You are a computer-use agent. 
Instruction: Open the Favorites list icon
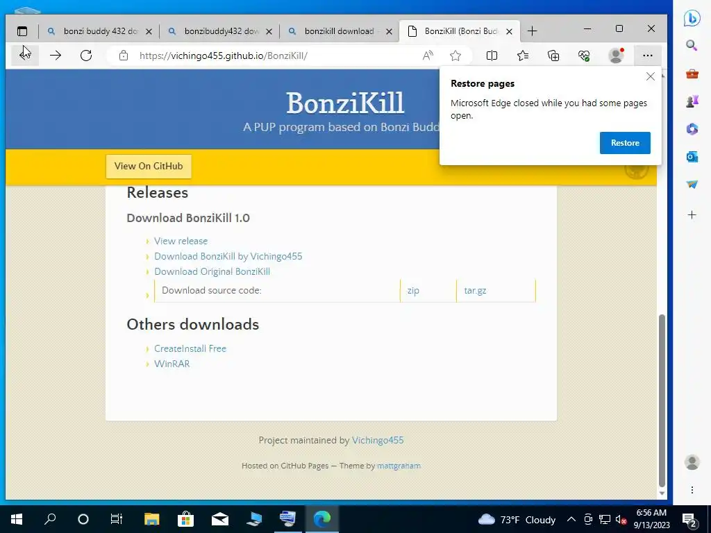coord(523,56)
